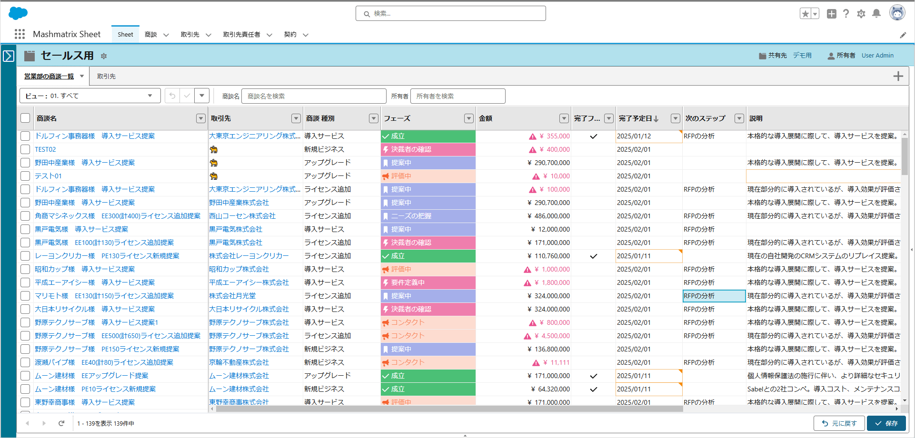Click the Salesforce cloud logo
Screen dimensions: 915x438
18,13
